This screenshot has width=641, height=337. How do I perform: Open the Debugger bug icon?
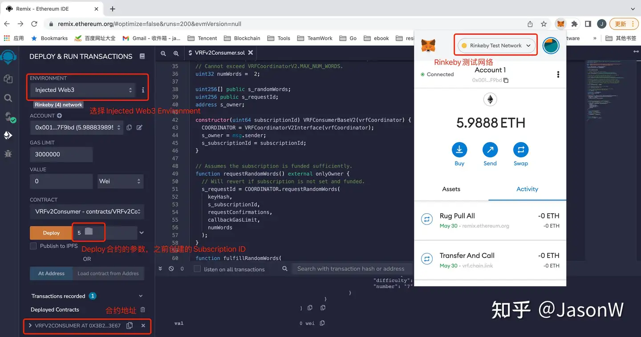[8, 154]
